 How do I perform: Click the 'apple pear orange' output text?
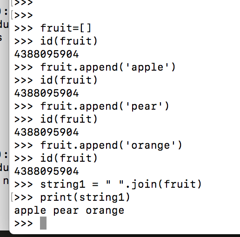tap(69, 211)
